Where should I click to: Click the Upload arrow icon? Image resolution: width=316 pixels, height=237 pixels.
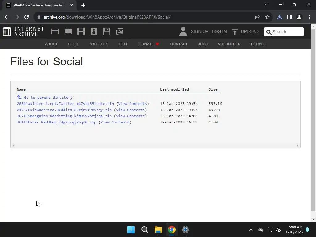click(235, 32)
